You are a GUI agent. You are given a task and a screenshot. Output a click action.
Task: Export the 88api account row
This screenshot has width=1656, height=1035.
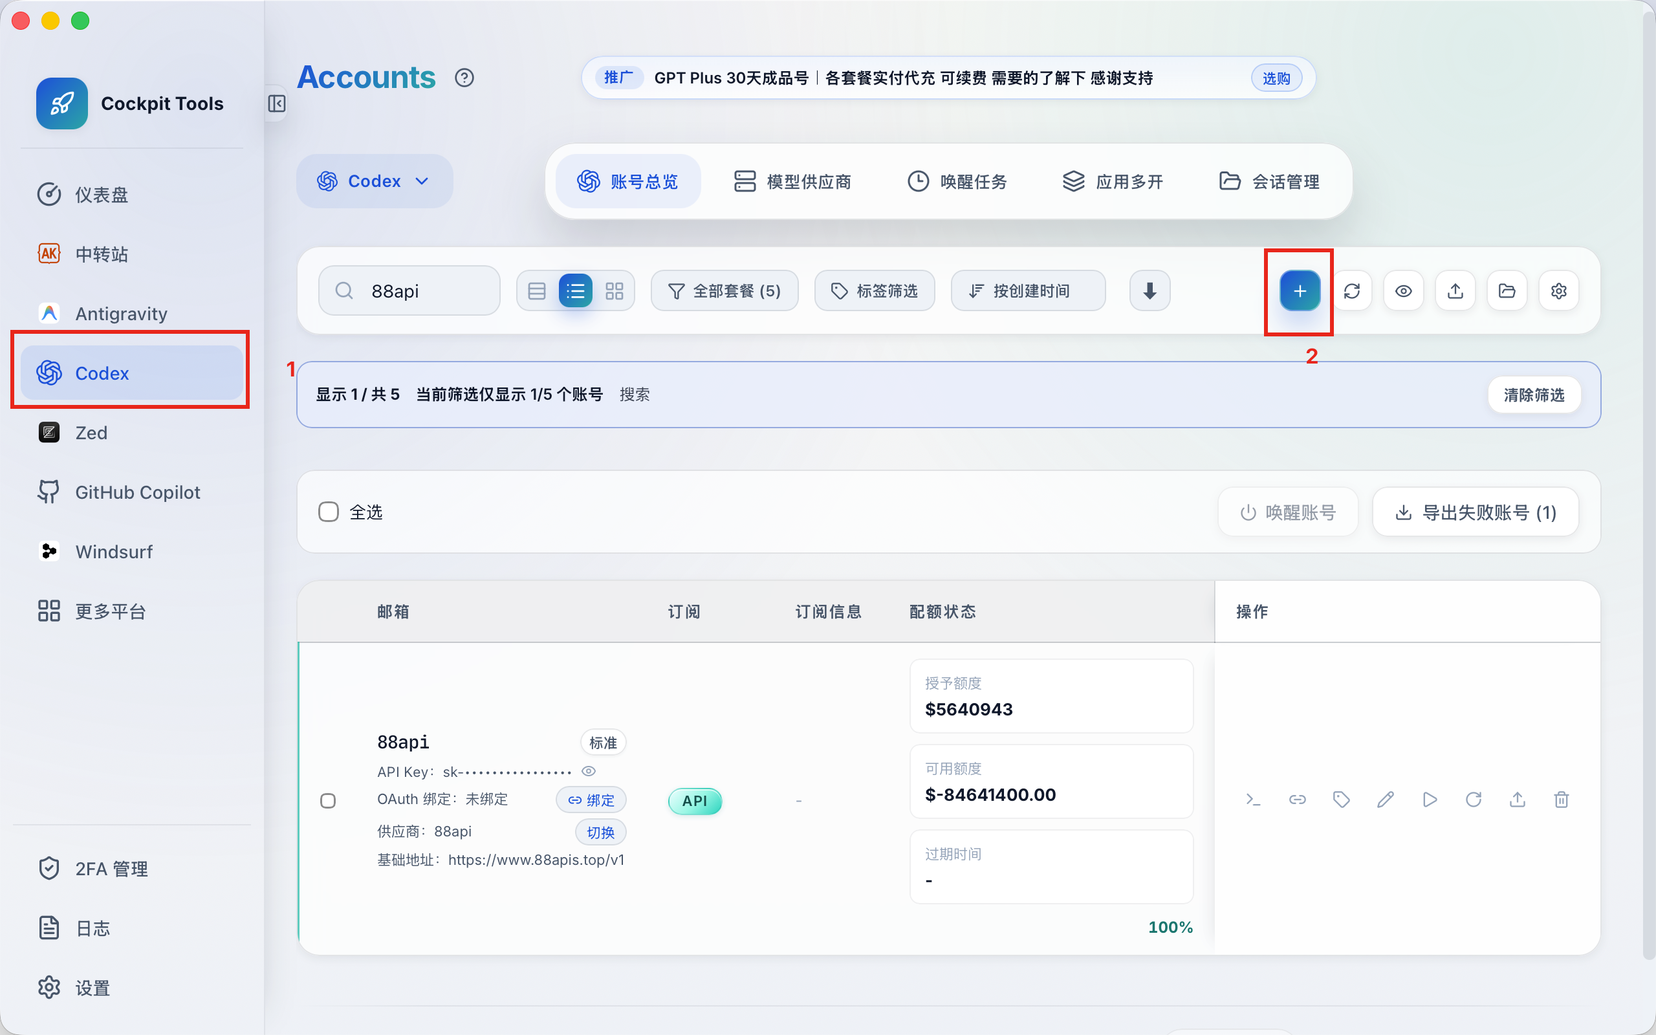1517,799
